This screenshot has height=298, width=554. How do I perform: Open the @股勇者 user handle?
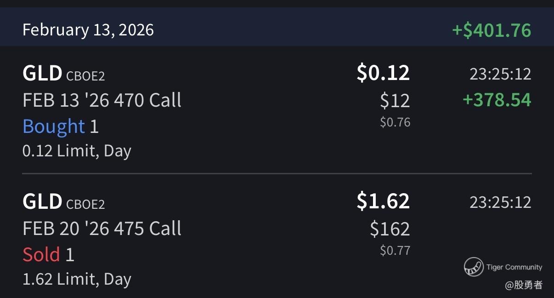(524, 285)
